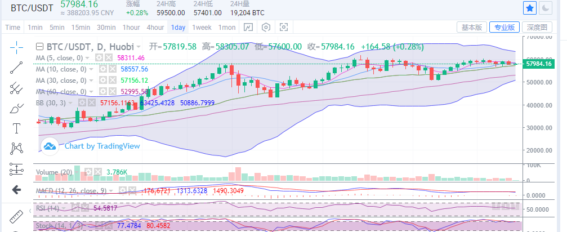Open the pitchfork drawing tool

[17, 88]
